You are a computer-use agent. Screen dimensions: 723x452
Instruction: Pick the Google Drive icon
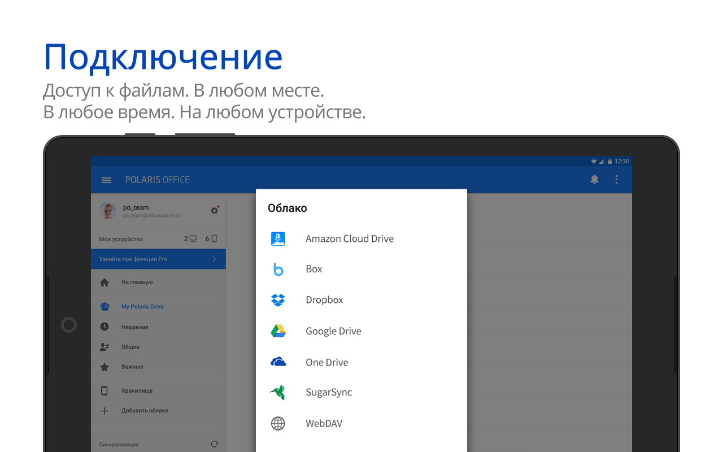(278, 331)
